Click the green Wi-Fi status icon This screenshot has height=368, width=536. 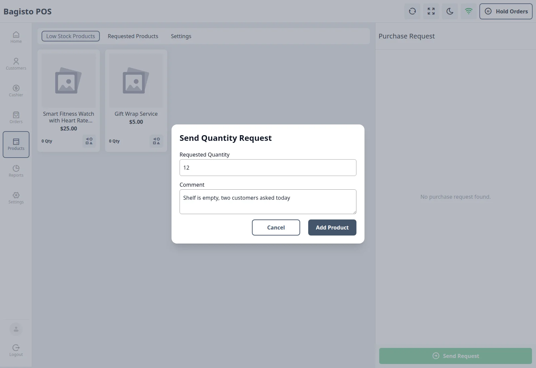pyautogui.click(x=469, y=11)
